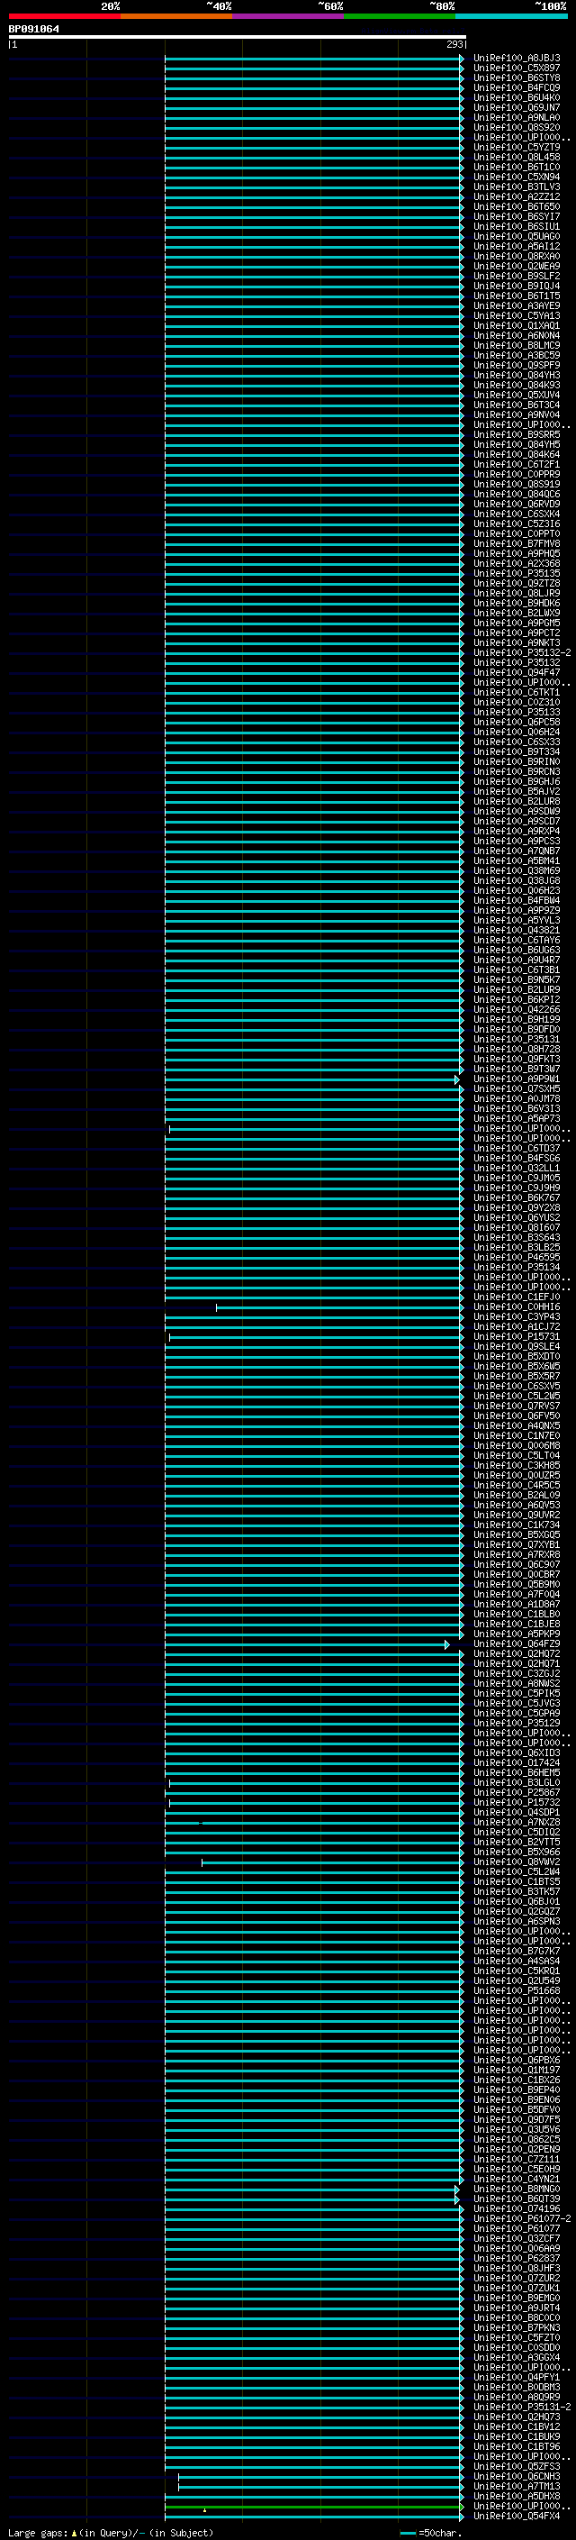Select label UniRef100_Q3ZCF7

517,2238
